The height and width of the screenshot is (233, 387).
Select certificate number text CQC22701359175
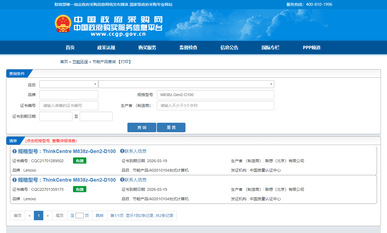(47, 189)
